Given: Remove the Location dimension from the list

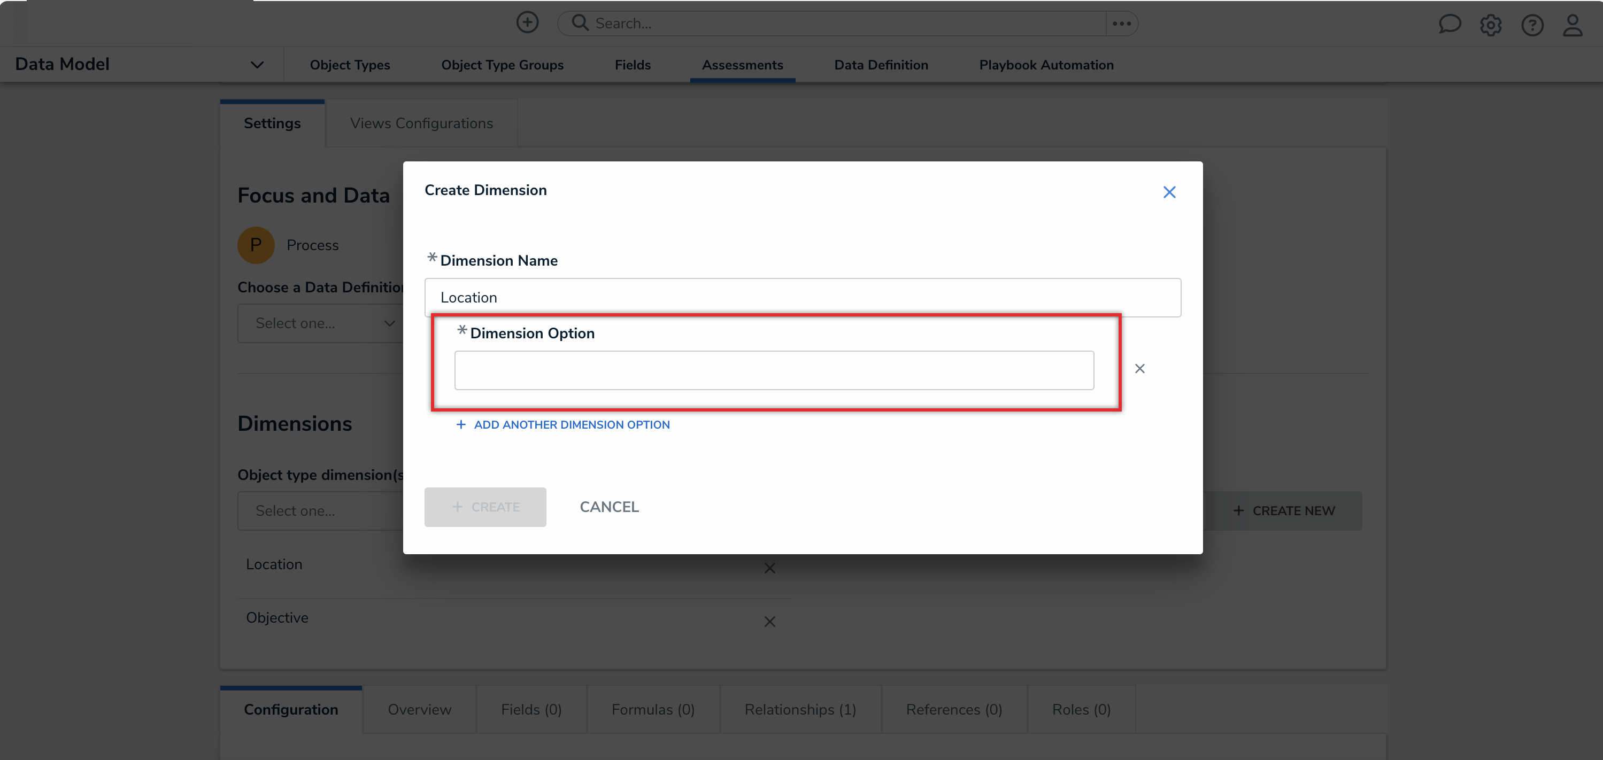Looking at the screenshot, I should [x=769, y=568].
